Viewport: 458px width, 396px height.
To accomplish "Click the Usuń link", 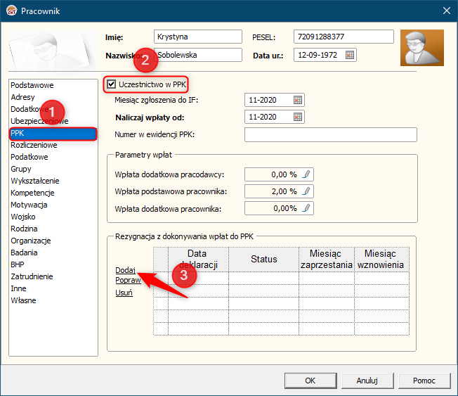I will pos(123,293).
